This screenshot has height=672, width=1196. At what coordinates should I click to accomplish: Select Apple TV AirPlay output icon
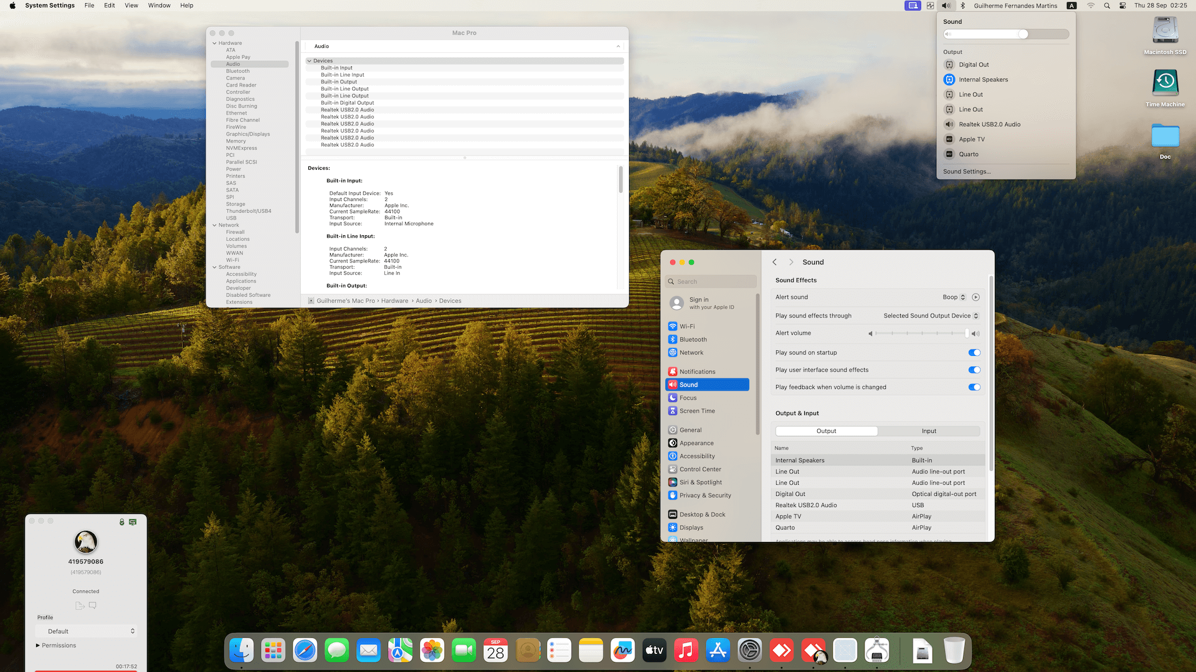click(x=949, y=139)
